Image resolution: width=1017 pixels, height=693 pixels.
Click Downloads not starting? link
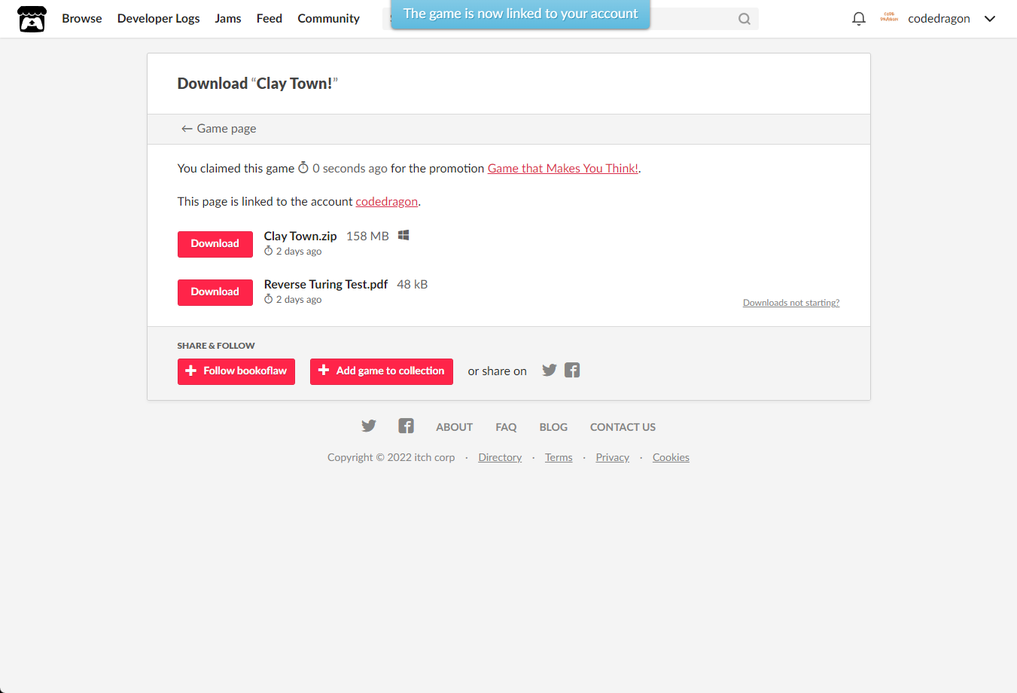(x=791, y=303)
